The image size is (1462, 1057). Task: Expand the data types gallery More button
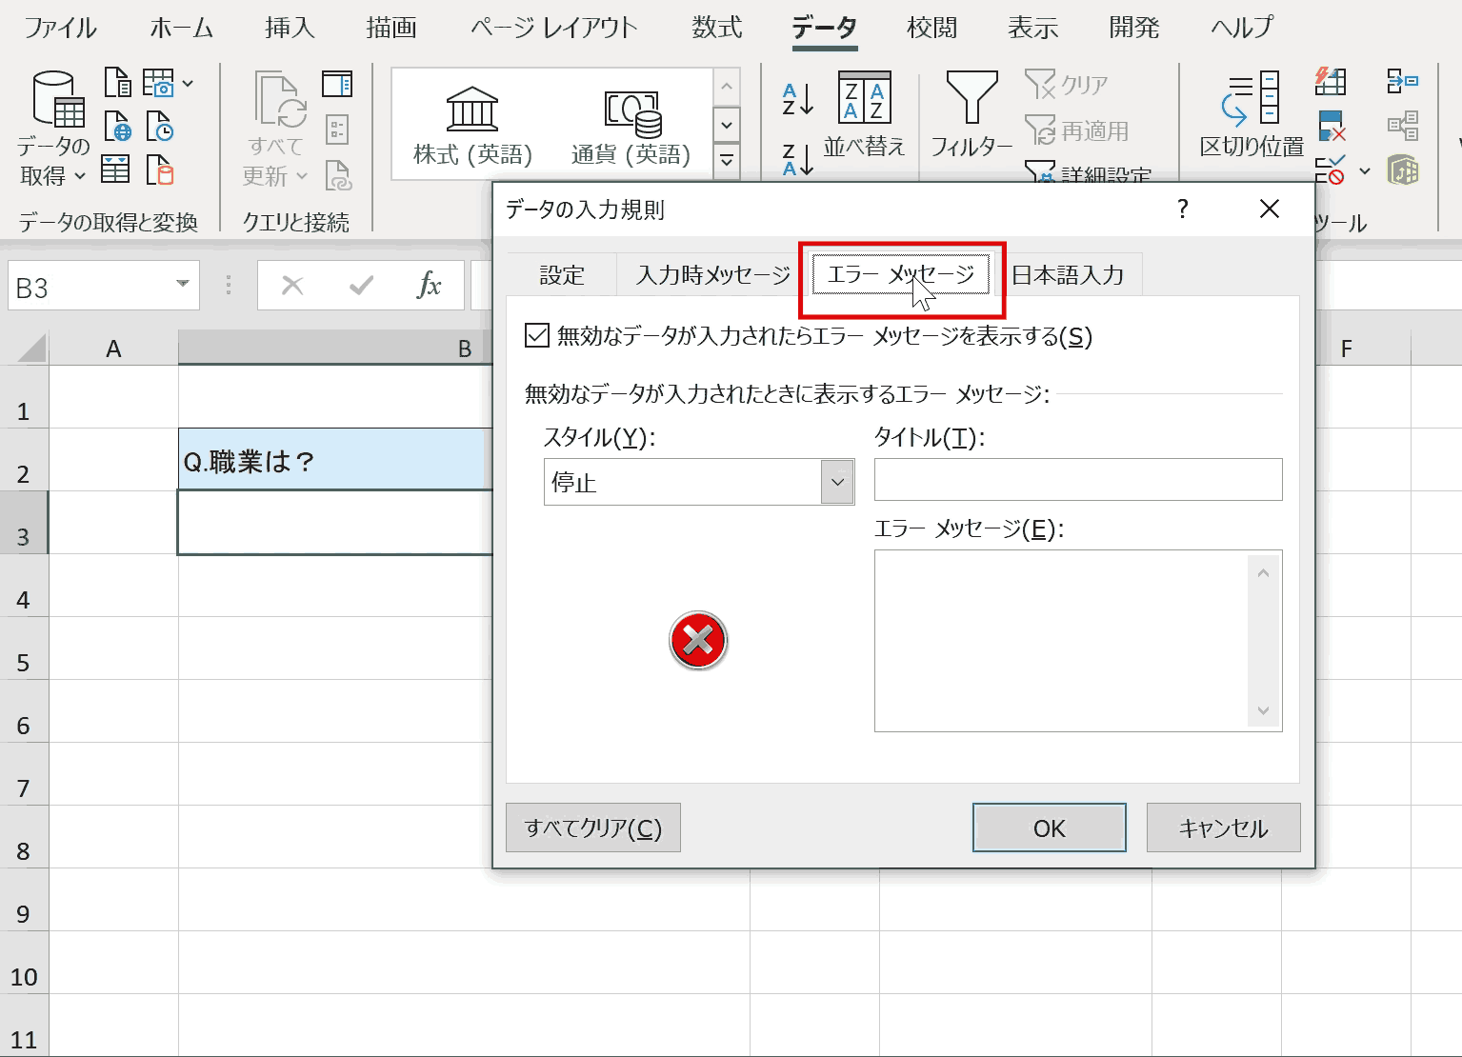point(727,160)
